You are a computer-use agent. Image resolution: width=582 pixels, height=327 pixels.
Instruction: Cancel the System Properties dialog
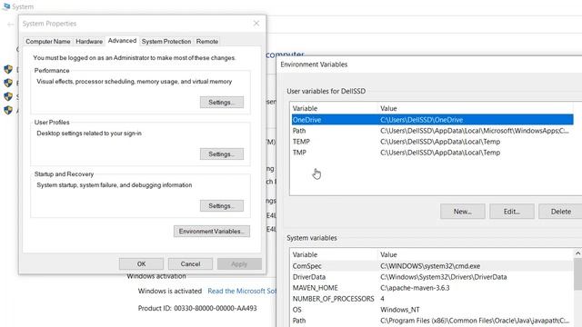point(190,264)
